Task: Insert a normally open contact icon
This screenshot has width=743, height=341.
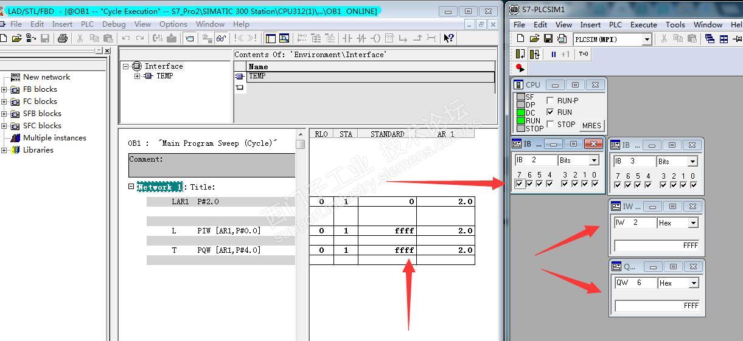Action: pyautogui.click(x=347, y=38)
